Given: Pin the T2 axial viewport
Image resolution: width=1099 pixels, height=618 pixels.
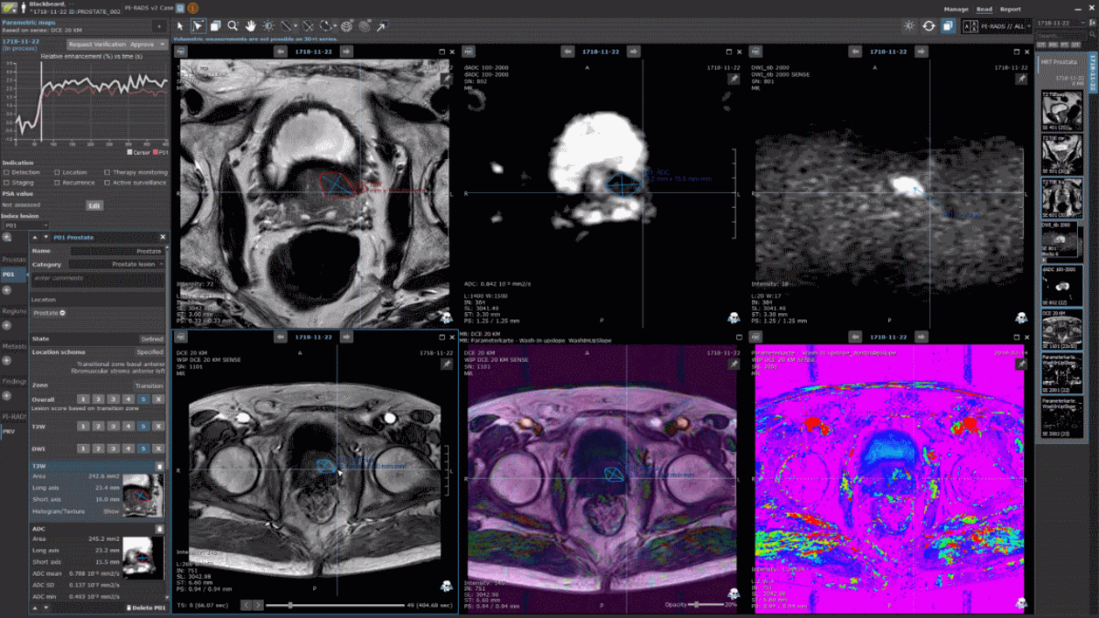Looking at the screenshot, I should pyautogui.click(x=447, y=79).
